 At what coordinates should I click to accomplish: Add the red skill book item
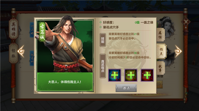(147, 75)
